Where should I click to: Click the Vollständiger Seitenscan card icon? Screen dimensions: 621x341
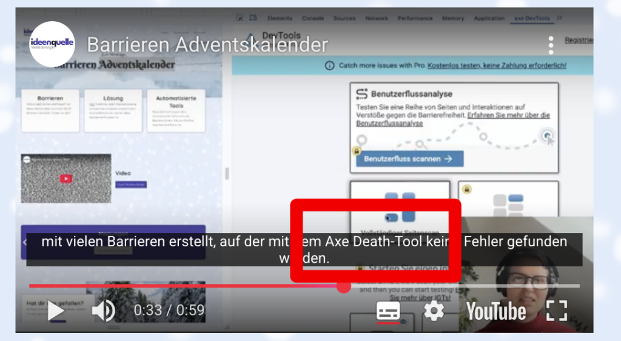(400, 207)
